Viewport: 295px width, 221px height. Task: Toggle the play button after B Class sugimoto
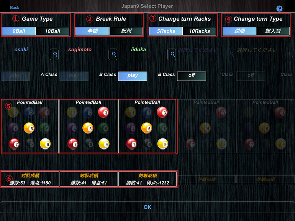133,76
